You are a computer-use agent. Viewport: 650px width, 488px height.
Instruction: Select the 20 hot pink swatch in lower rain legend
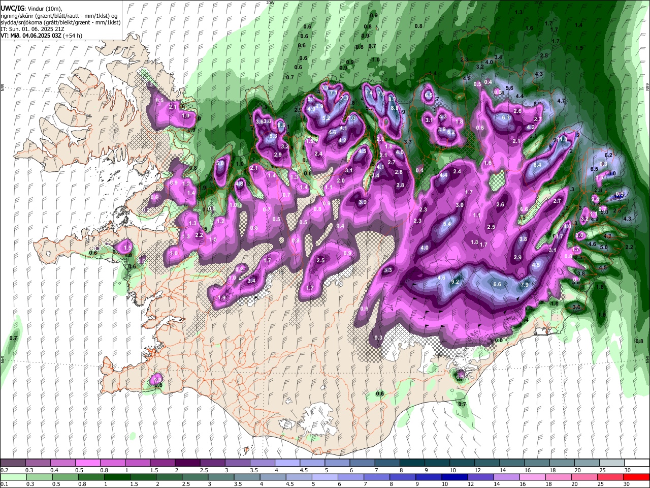[584, 477]
